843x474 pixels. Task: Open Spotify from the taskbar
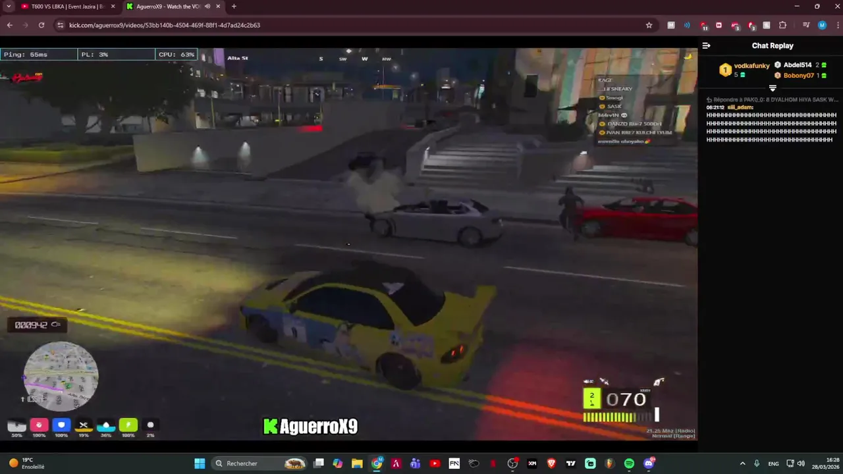[629, 463]
